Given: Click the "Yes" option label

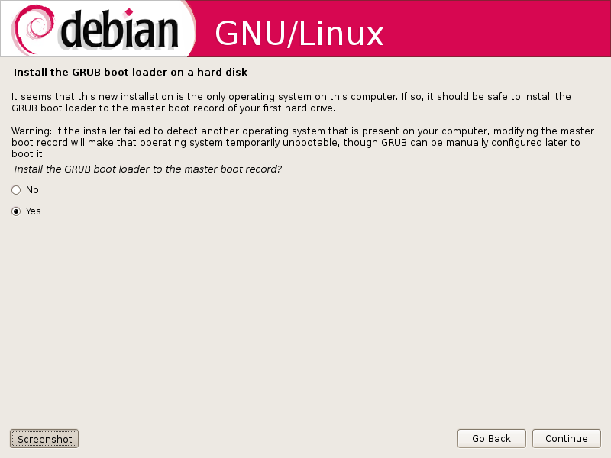Looking at the screenshot, I should click(33, 211).
